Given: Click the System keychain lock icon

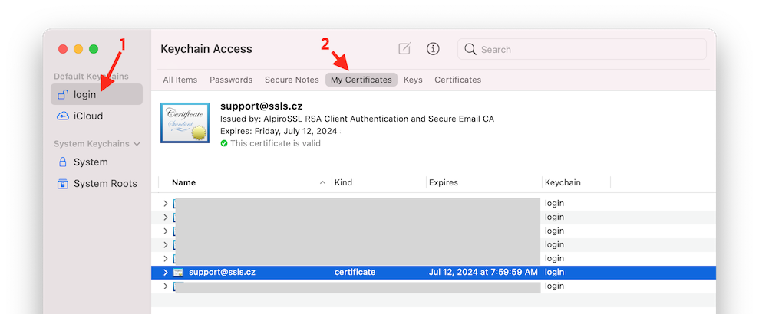Looking at the screenshot, I should (64, 162).
